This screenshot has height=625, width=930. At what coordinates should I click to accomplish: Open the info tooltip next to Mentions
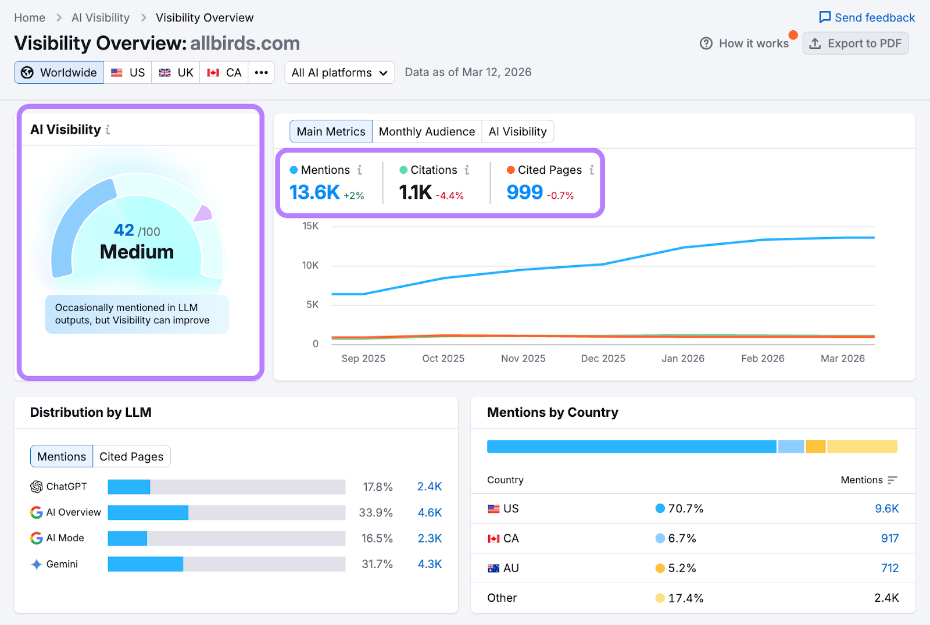pos(360,170)
